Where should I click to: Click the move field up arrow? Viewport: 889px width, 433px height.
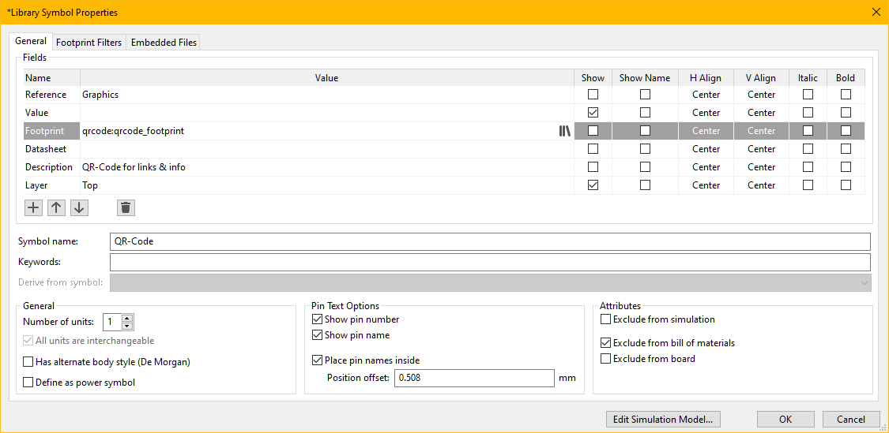point(56,207)
